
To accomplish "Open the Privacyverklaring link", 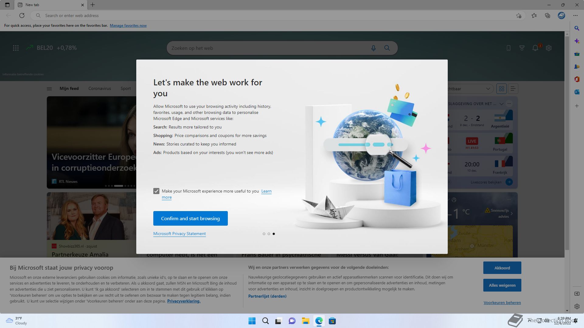I will pyautogui.click(x=184, y=301).
